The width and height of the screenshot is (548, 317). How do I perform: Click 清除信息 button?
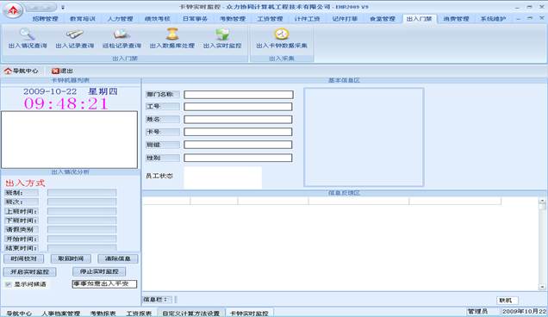[118, 258]
